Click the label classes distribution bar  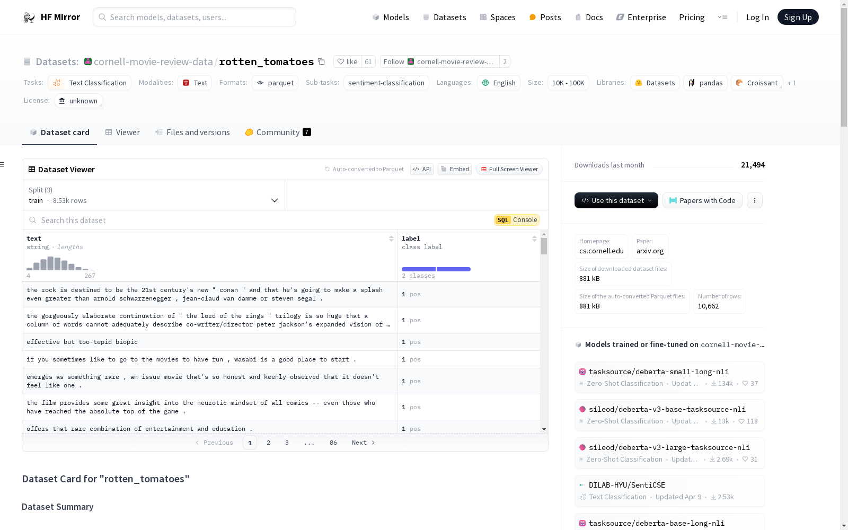[436, 269]
